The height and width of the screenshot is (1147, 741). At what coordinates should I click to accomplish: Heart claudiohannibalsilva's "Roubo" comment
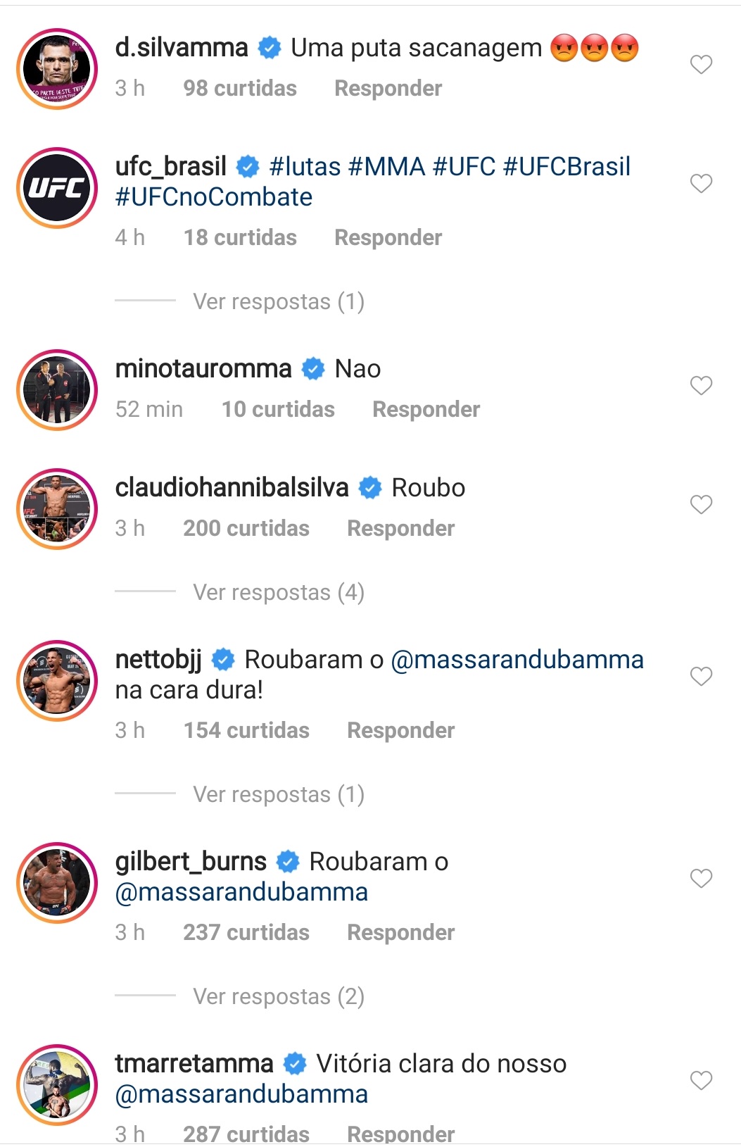pos(701,505)
